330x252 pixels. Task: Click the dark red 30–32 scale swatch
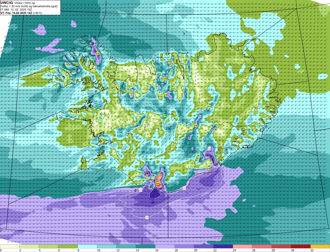click(301, 247)
